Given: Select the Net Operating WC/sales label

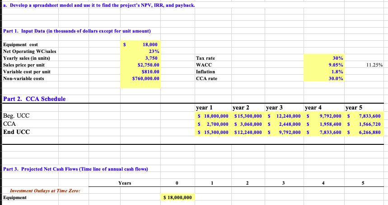Looking at the screenshot, I should (29, 51).
